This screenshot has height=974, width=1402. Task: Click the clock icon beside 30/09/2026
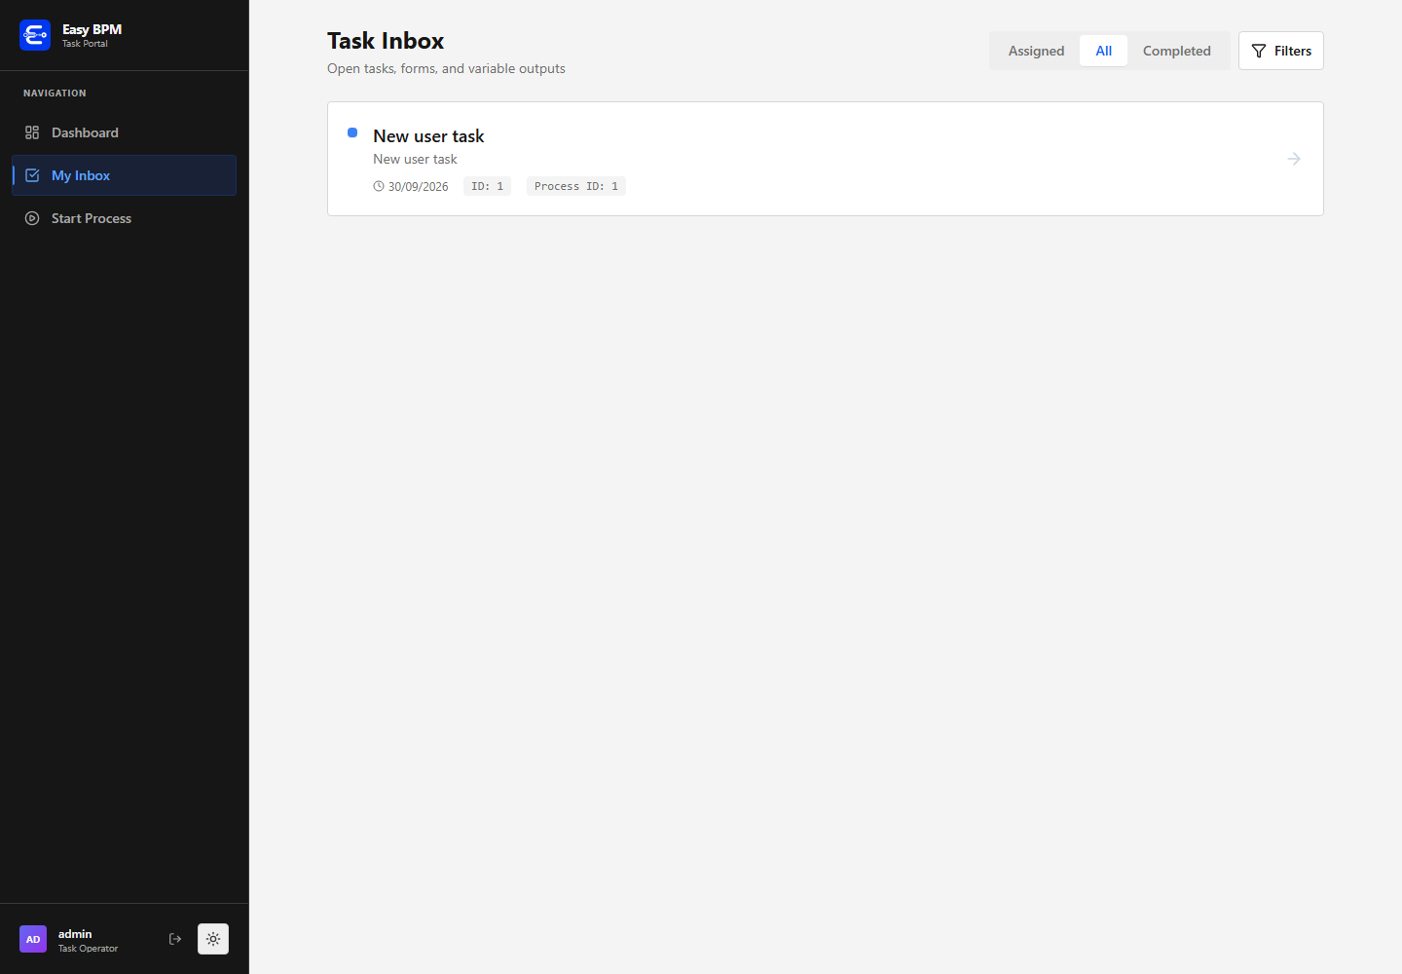tap(379, 186)
